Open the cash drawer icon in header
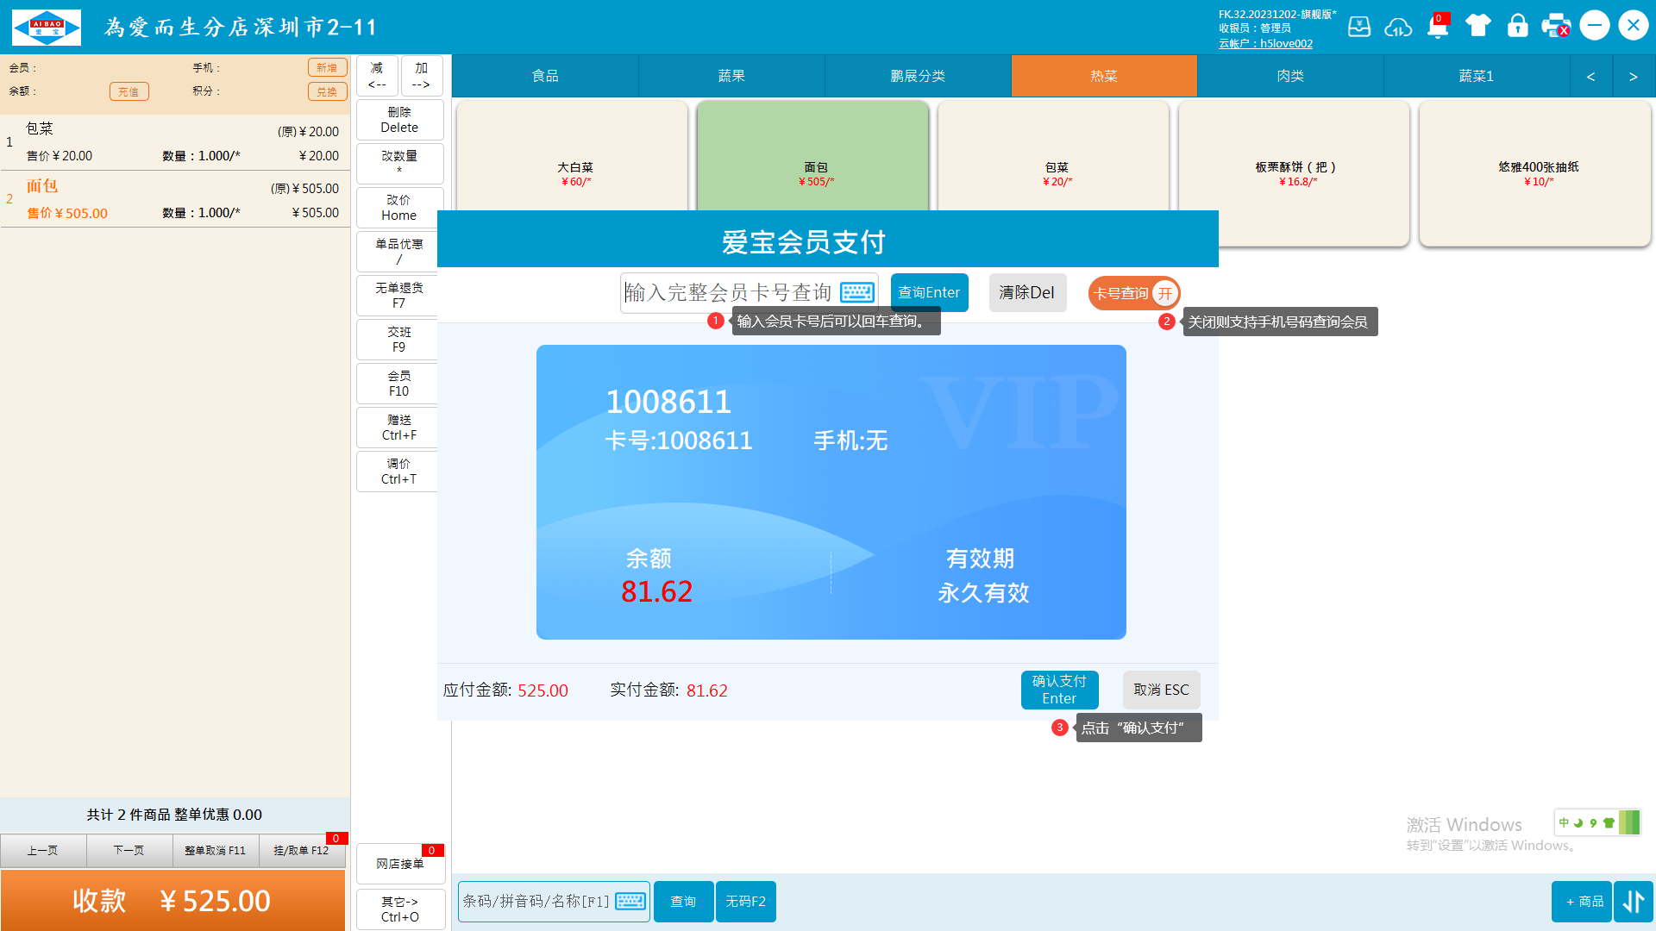This screenshot has height=931, width=1656. (x=1359, y=26)
